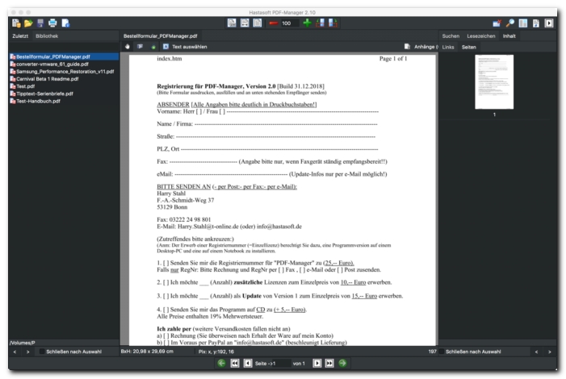The width and height of the screenshot is (566, 379).
Task: Click the rotate pages right icon
Action: 333,23
